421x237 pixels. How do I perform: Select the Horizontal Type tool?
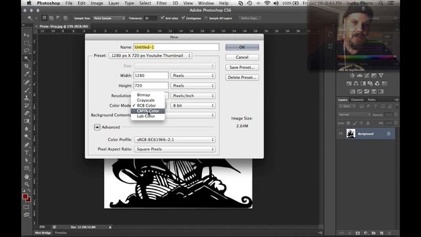pos(26,153)
